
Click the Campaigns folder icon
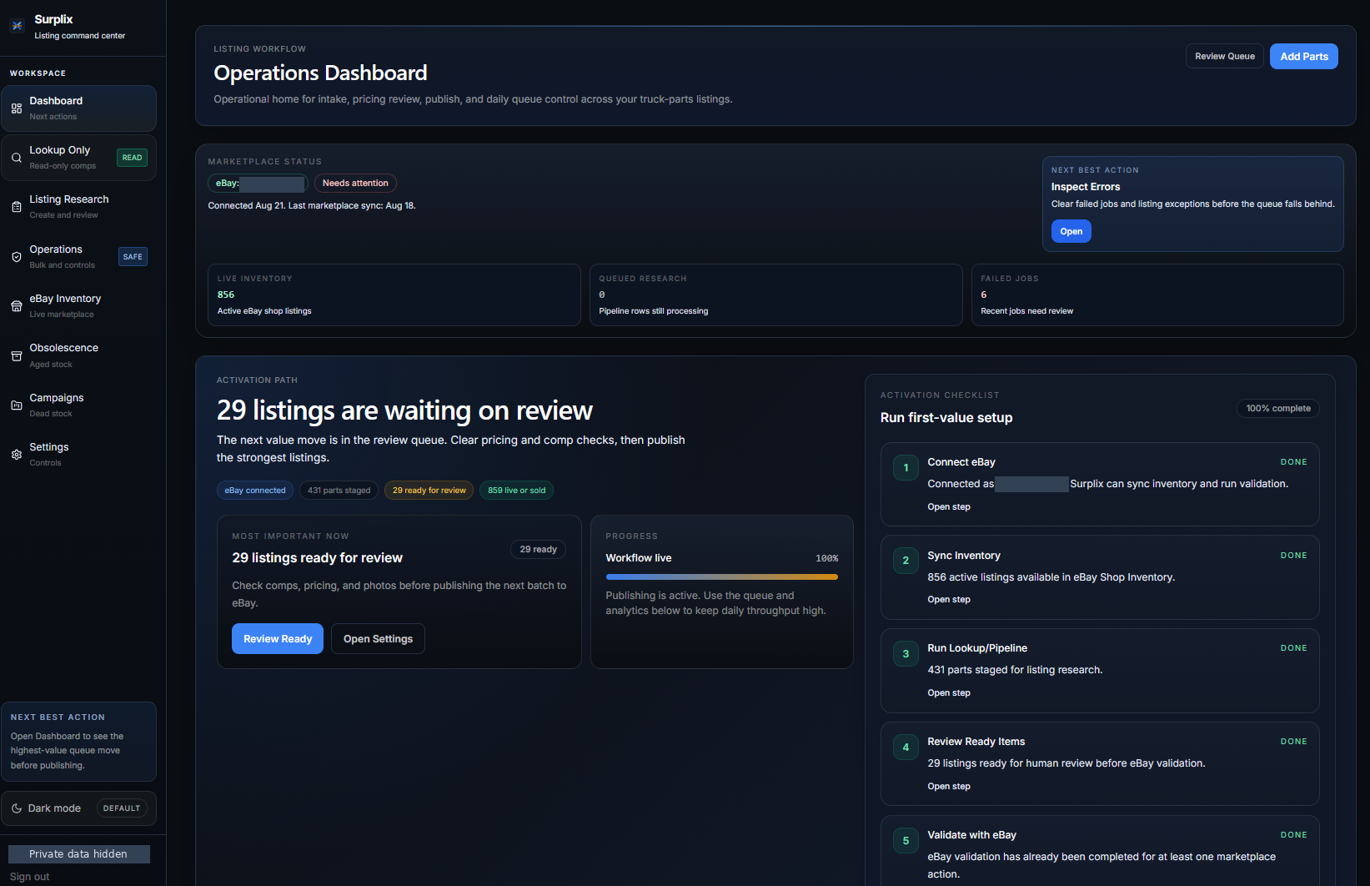click(17, 405)
